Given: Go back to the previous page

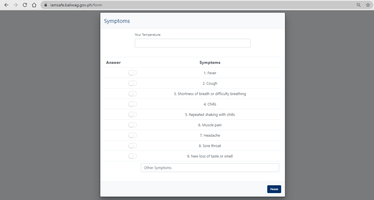Looking at the screenshot, I should click(x=6, y=5).
